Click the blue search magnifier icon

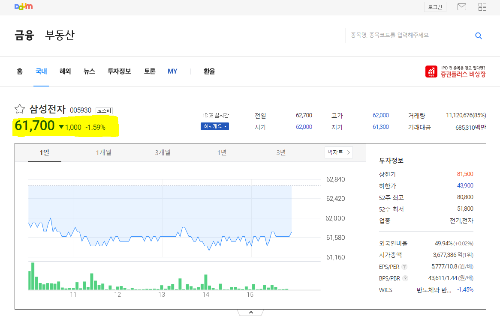(x=478, y=36)
